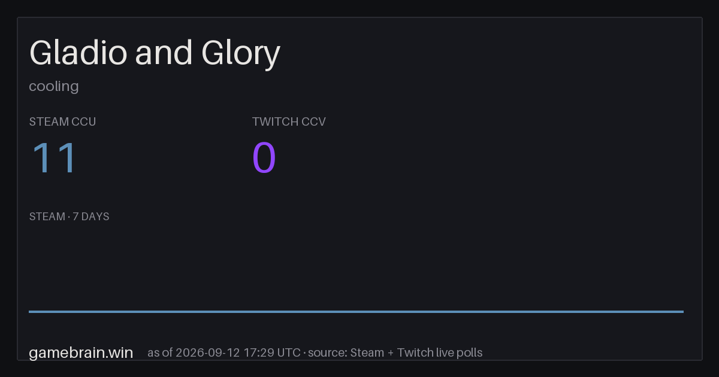This screenshot has width=719, height=377.
Task: Click the STEAM CCU label
Action: (x=62, y=121)
